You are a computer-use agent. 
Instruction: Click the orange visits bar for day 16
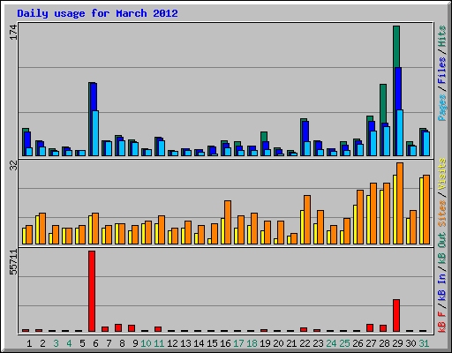click(x=228, y=222)
